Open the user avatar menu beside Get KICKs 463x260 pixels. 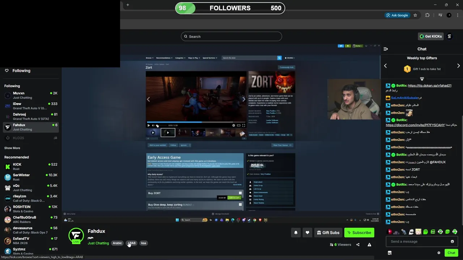(x=449, y=36)
